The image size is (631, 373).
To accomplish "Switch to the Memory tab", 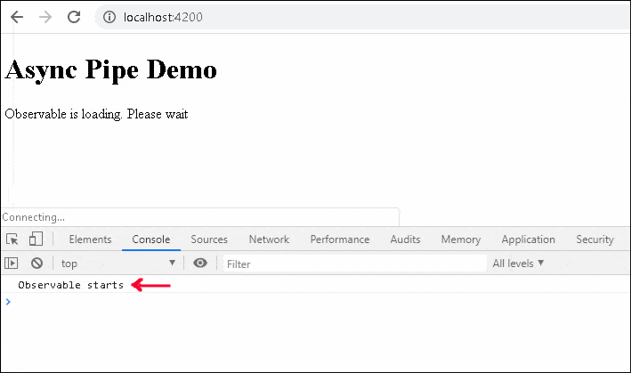I will 460,239.
